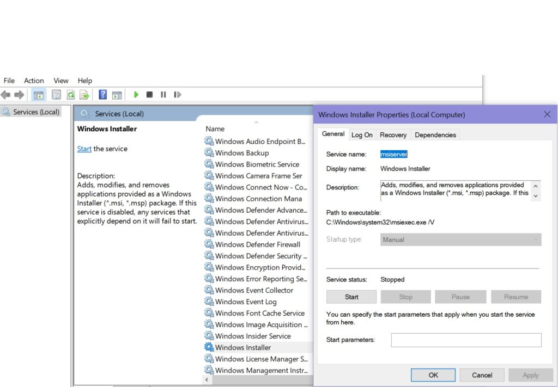Image resolution: width=558 pixels, height=387 pixels.
Task: Click the Forward arrow in toolbar
Action: (x=19, y=95)
